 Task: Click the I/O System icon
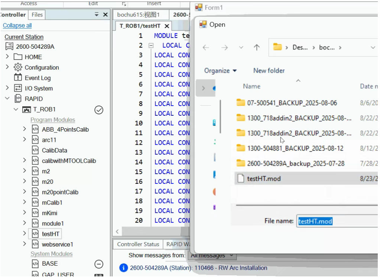tap(18, 88)
